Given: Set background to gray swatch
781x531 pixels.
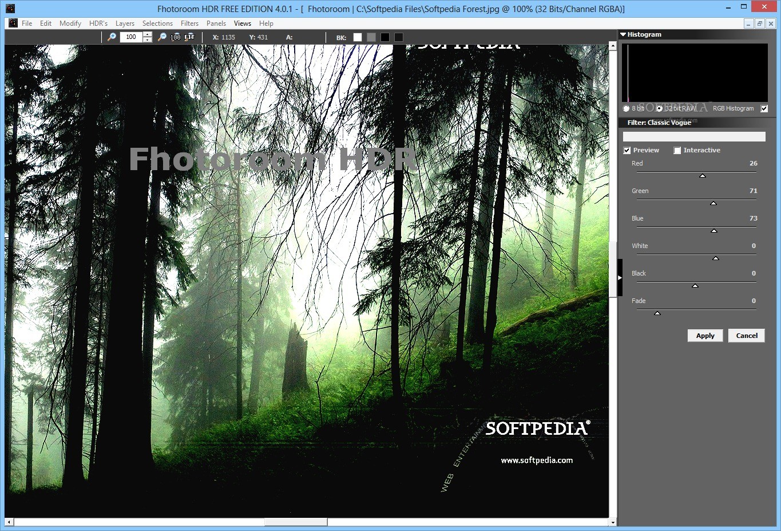Looking at the screenshot, I should pyautogui.click(x=371, y=37).
